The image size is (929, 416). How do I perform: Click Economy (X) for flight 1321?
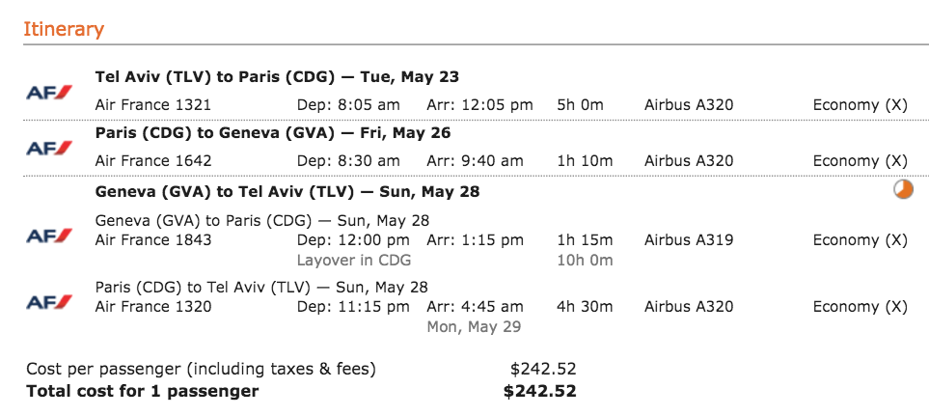[x=860, y=105]
